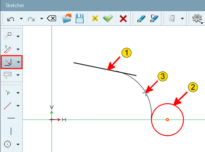Viewport: 205px width, 152px height.
Task: Click the red circle outline
Action: [167, 120]
